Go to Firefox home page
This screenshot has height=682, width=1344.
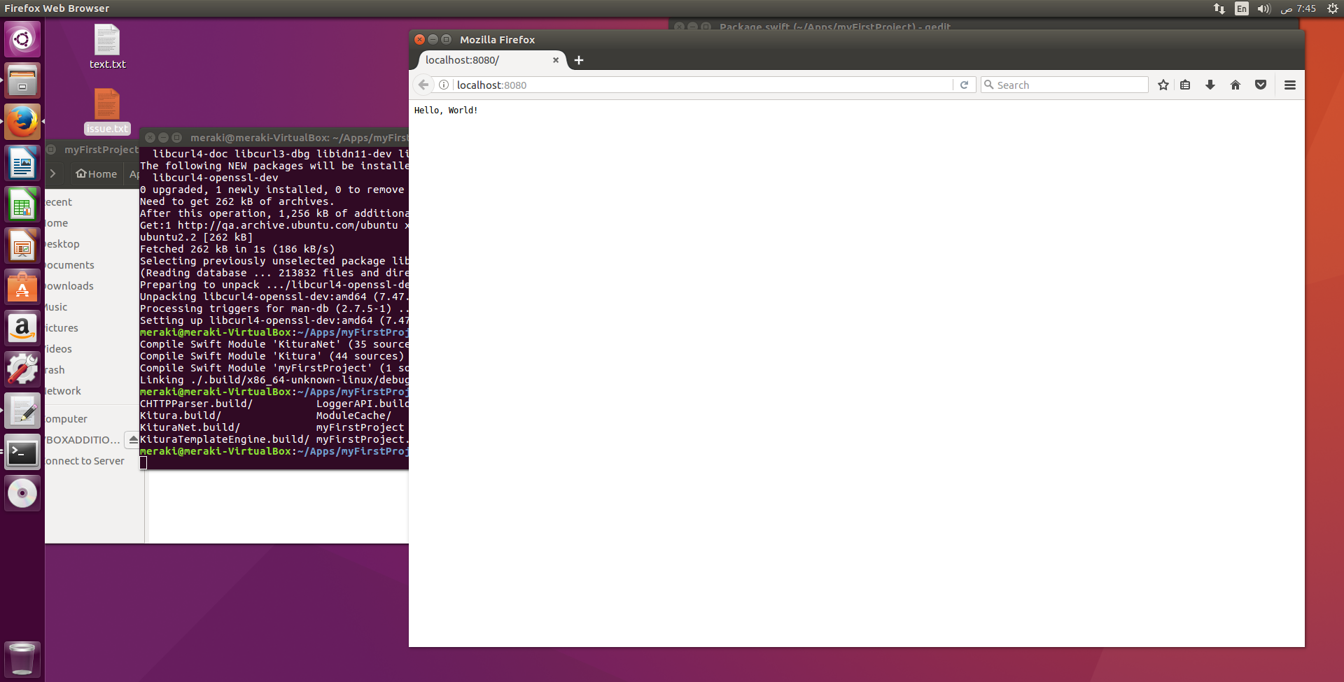1235,85
